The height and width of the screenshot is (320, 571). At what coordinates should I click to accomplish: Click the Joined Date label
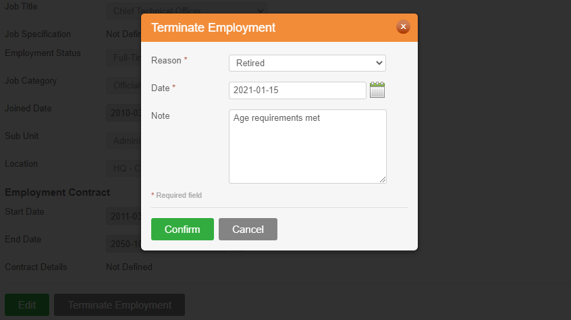point(28,108)
